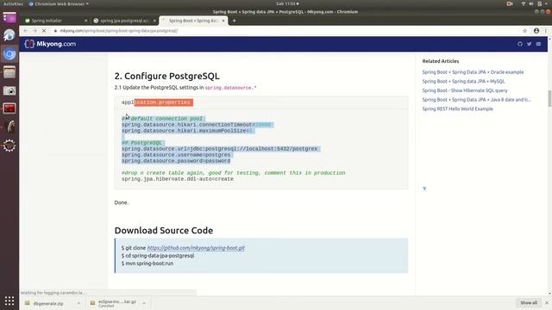Open Chromium Web Browser app menu
552x310 pixels.
coord(59,3)
